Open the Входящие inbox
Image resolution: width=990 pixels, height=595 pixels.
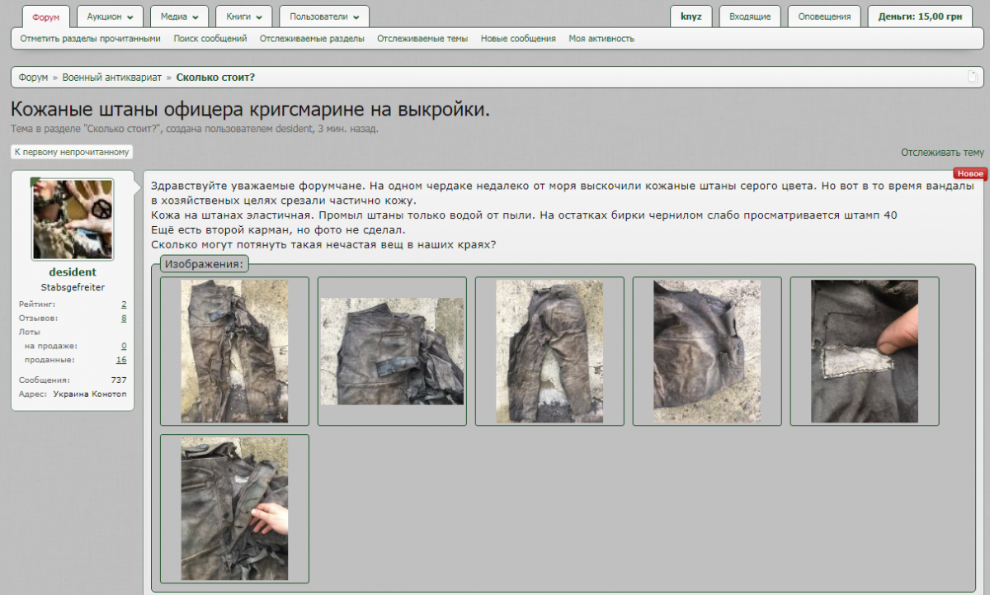(749, 16)
